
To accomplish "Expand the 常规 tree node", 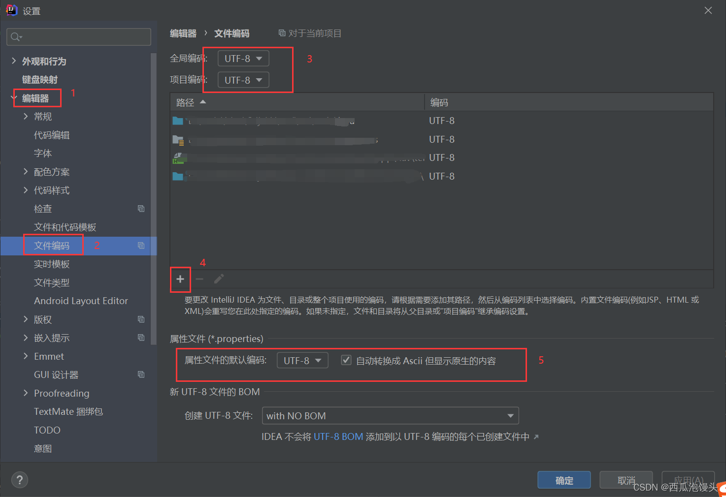I will 26,116.
